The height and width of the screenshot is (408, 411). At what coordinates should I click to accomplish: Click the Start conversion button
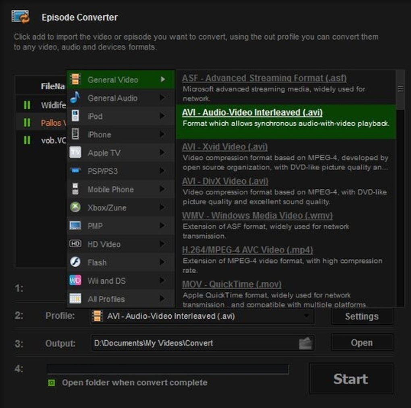351,379
